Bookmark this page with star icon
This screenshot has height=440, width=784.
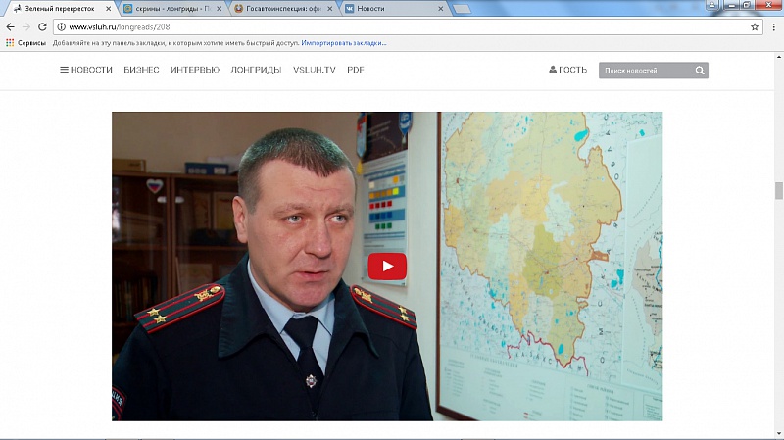(755, 26)
